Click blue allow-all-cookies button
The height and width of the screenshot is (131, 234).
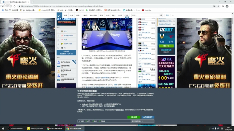point(148,117)
